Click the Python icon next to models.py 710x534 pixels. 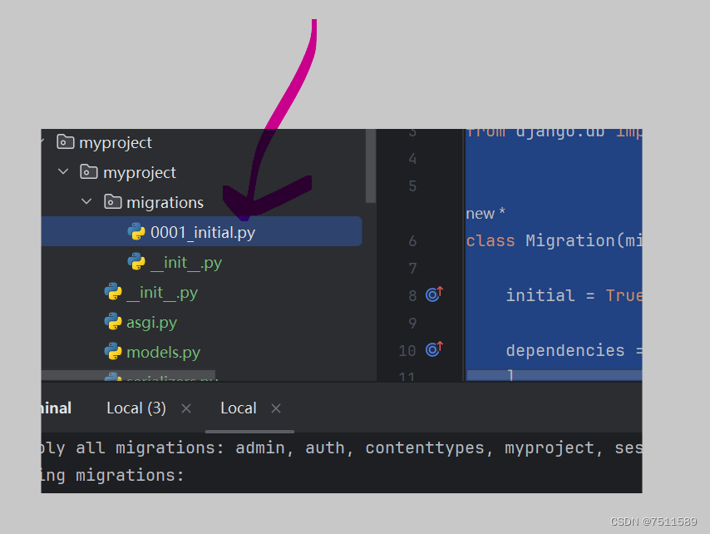tap(113, 352)
